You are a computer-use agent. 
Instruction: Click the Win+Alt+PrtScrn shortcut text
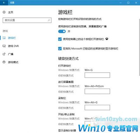(94, 86)
